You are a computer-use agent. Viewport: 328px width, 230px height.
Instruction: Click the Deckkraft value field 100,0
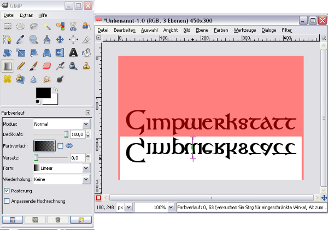pyautogui.click(x=78, y=134)
